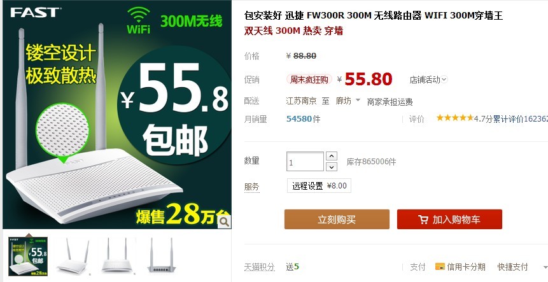
Task: Select the 远程设置 ¥8.00 service option
Action: click(319, 186)
